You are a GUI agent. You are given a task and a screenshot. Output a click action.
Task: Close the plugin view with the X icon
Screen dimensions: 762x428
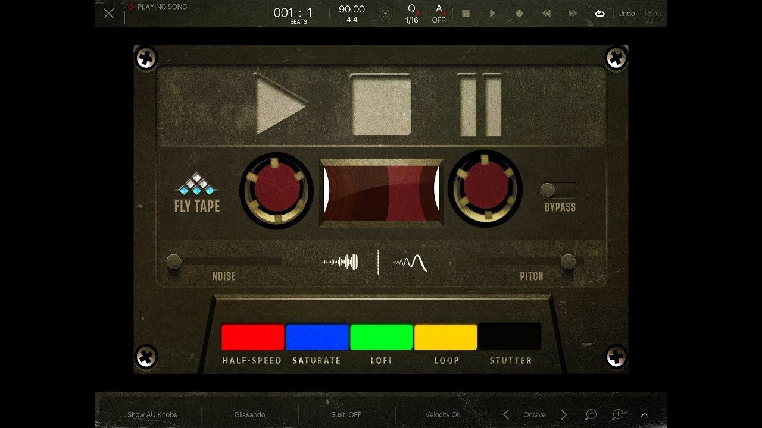(x=108, y=13)
